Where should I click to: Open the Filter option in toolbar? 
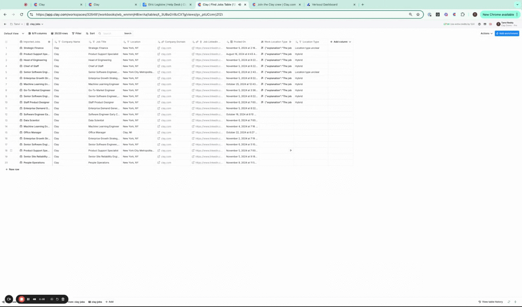tap(76, 33)
